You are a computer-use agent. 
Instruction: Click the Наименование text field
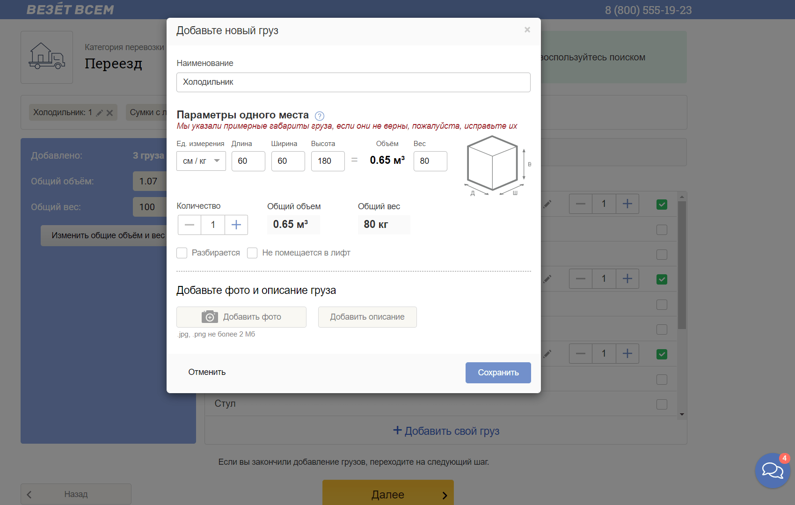tap(353, 82)
